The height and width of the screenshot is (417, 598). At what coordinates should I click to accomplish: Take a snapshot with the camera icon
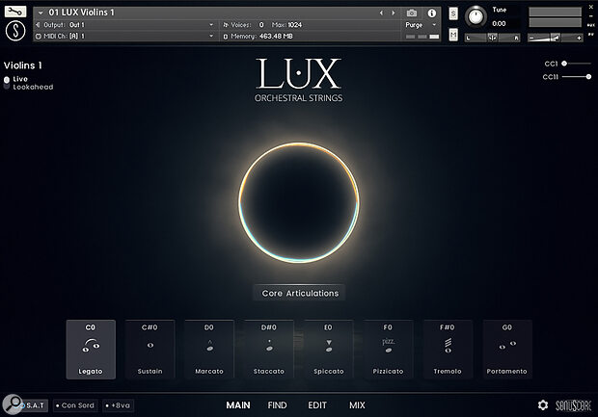point(412,13)
